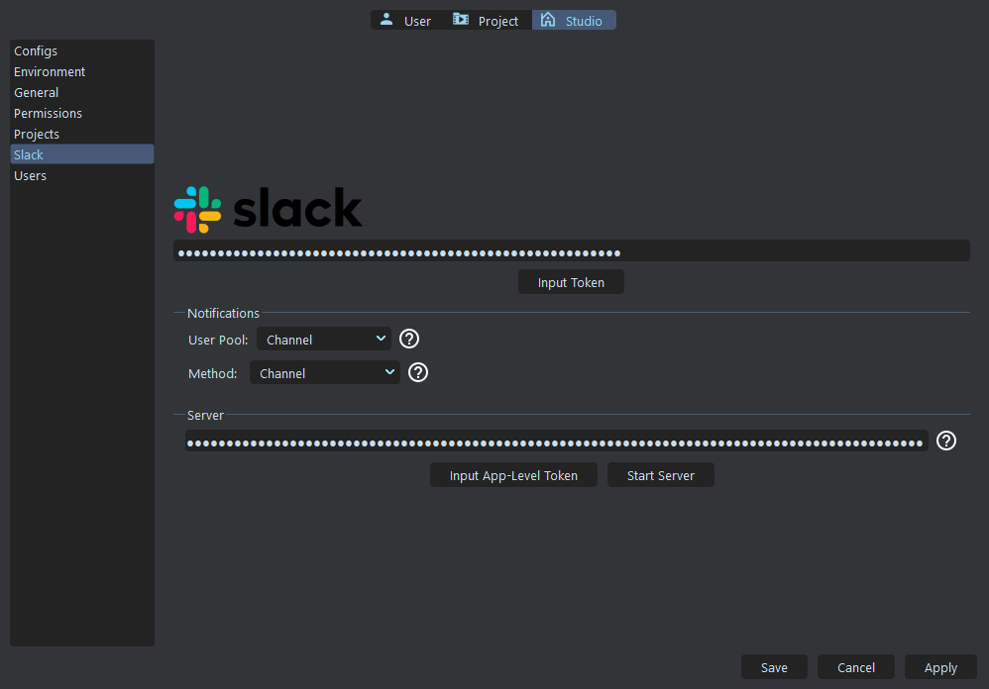Click the Server token help question-mark icon
Screen dimensions: 989x689
pos(946,441)
